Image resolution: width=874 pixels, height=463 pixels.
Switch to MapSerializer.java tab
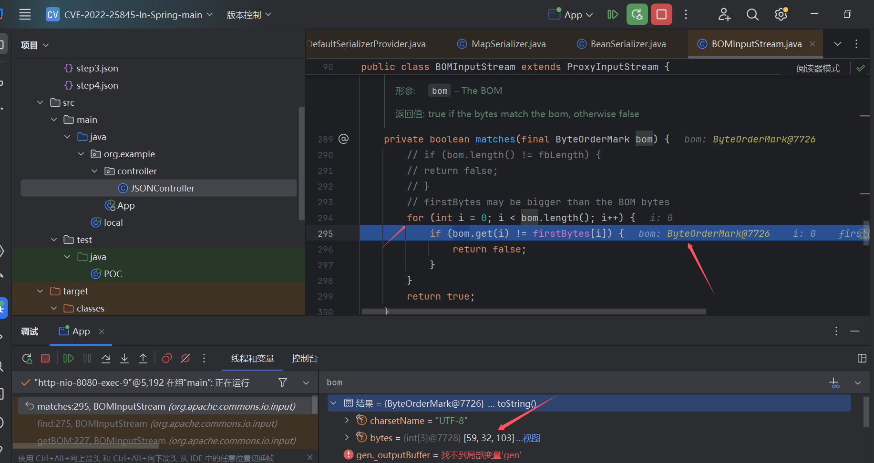click(502, 44)
